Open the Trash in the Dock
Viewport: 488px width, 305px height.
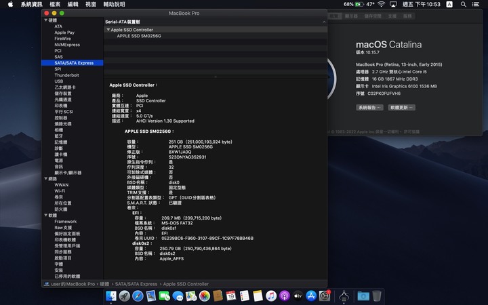(377, 296)
